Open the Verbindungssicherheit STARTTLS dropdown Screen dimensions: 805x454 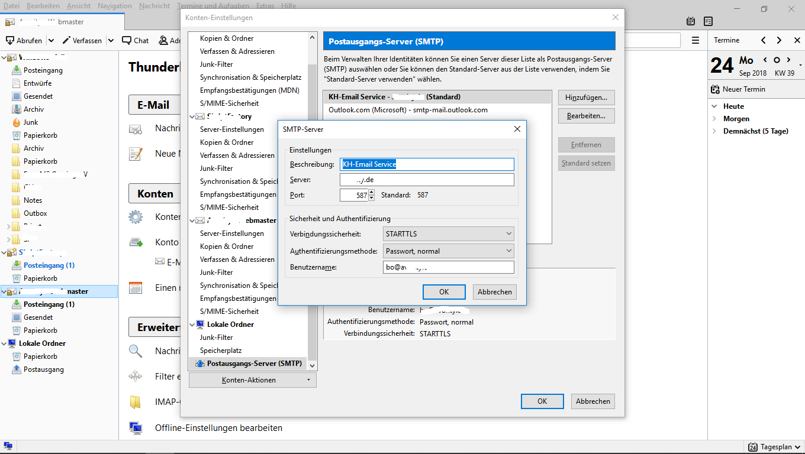[x=449, y=234]
